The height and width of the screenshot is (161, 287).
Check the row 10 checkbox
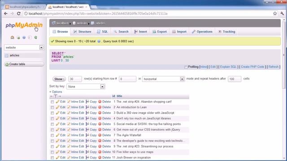click(52, 152)
